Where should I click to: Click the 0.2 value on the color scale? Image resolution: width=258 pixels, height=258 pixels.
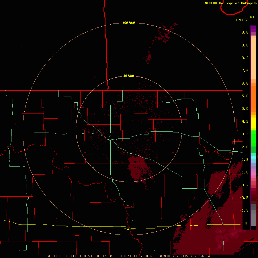coord(245,185)
